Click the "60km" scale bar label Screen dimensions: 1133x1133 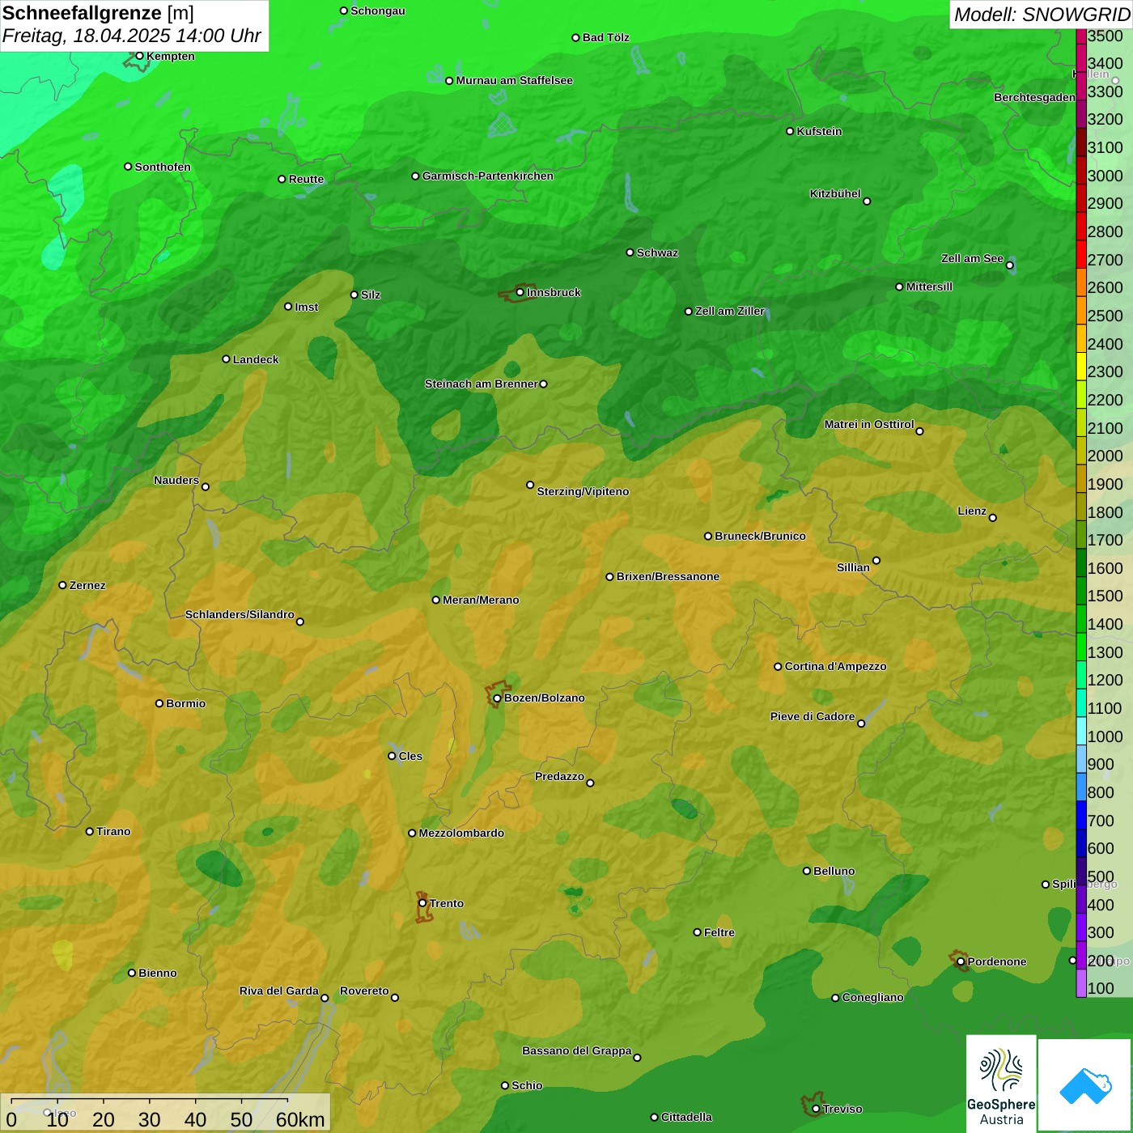[300, 1119]
